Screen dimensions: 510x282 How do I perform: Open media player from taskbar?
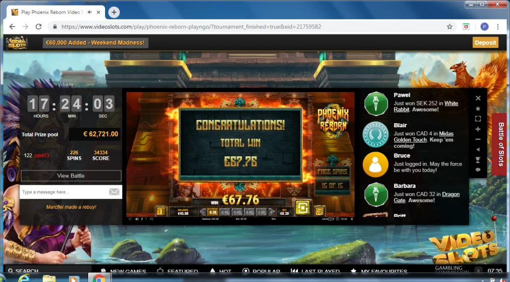click(73, 279)
